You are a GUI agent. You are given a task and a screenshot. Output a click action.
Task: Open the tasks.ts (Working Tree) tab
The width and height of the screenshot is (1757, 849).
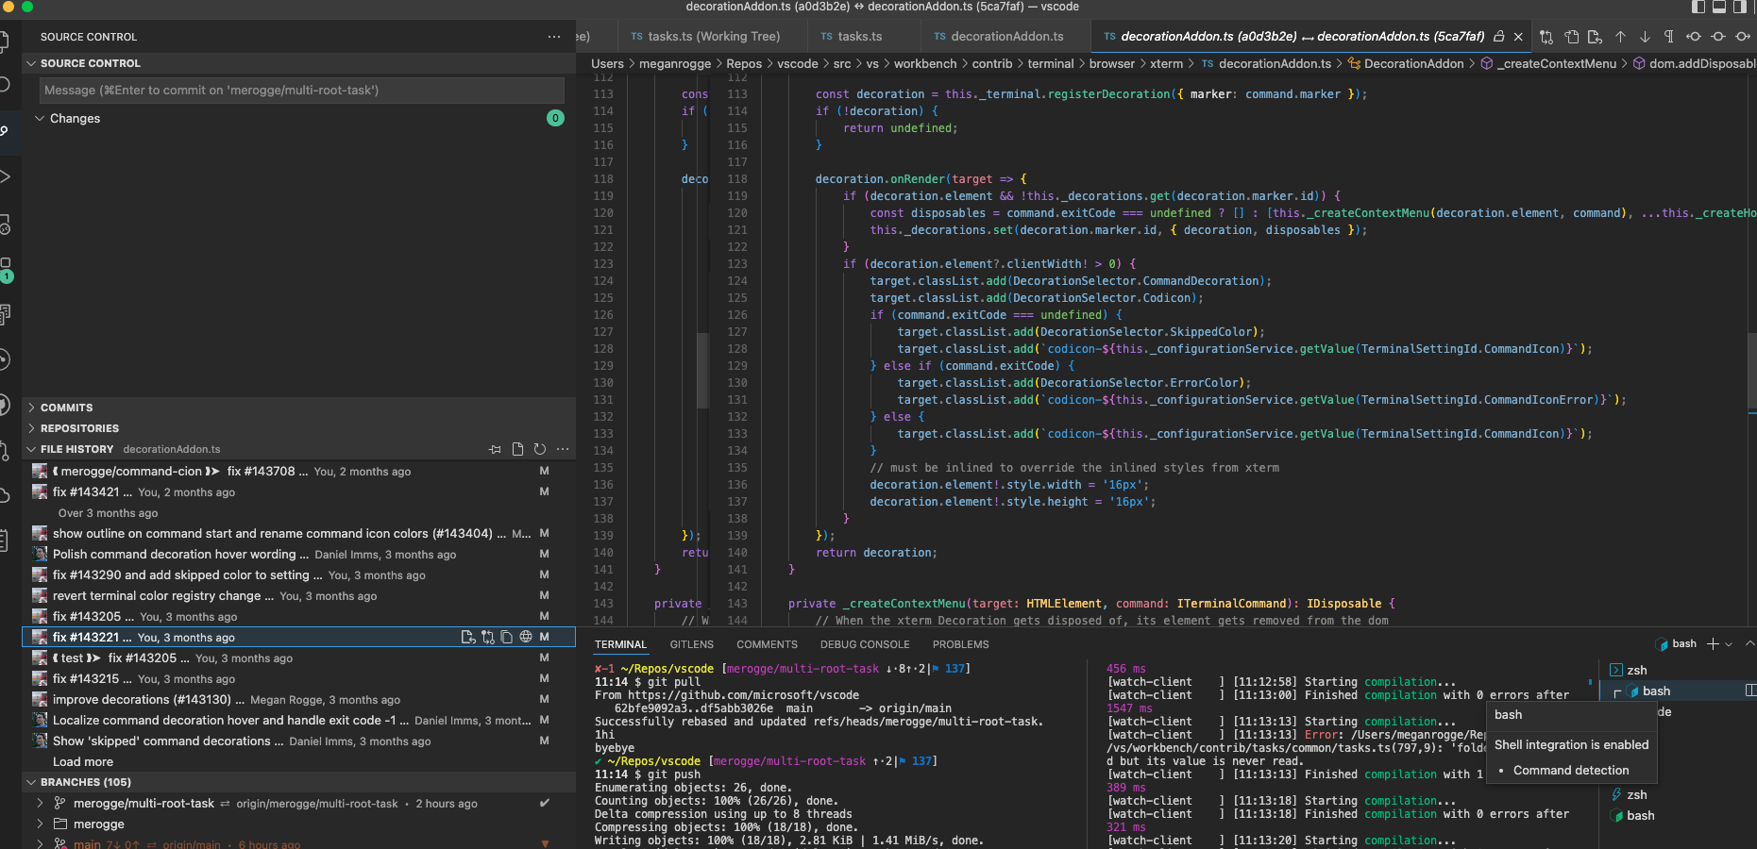click(x=713, y=37)
